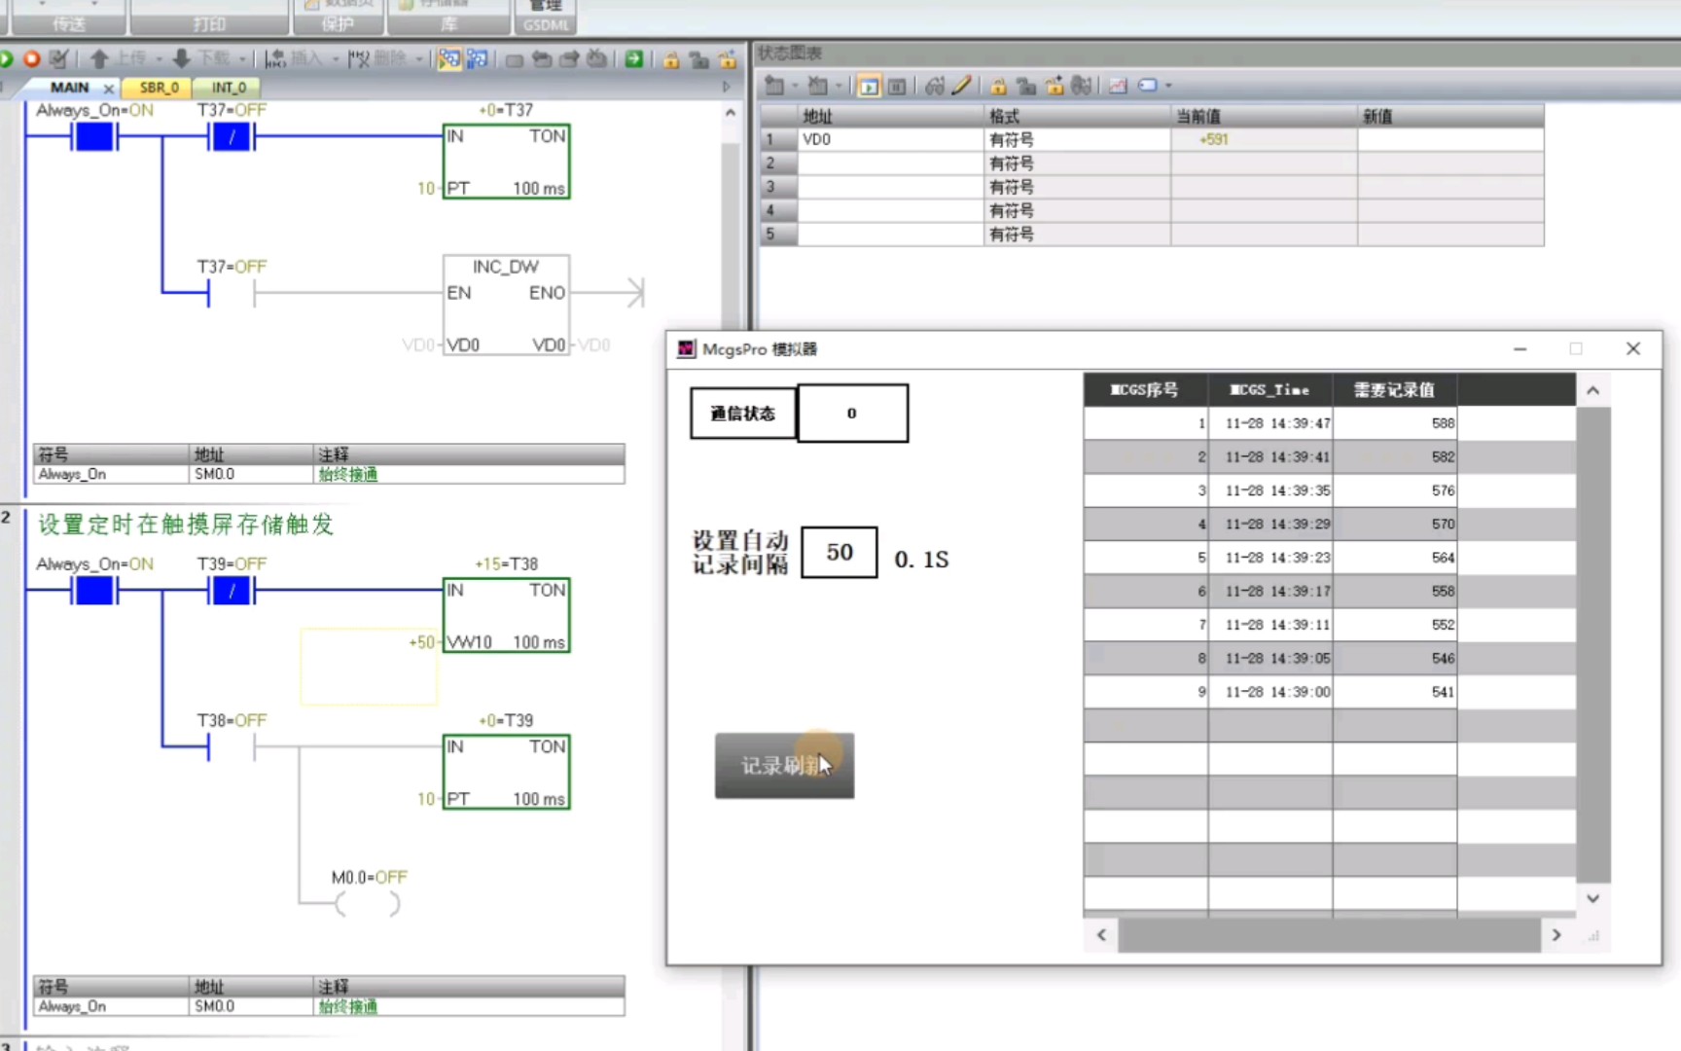This screenshot has width=1681, height=1051.
Task: Switch to the INT_0 tab
Action: pyautogui.click(x=228, y=87)
